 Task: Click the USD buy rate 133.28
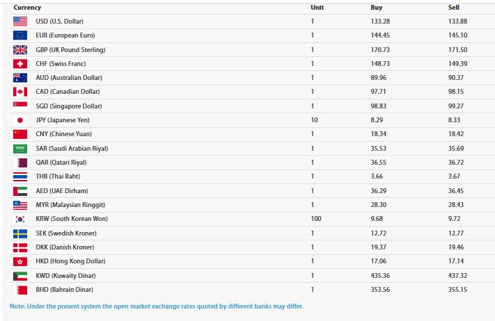click(380, 22)
